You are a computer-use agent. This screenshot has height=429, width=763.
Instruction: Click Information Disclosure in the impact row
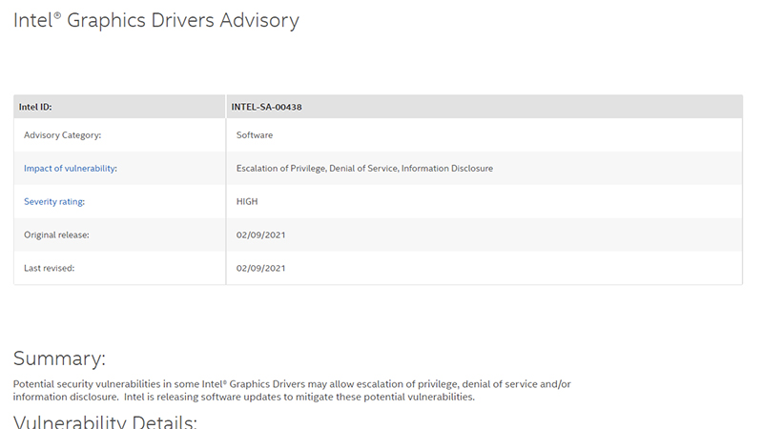[447, 169]
